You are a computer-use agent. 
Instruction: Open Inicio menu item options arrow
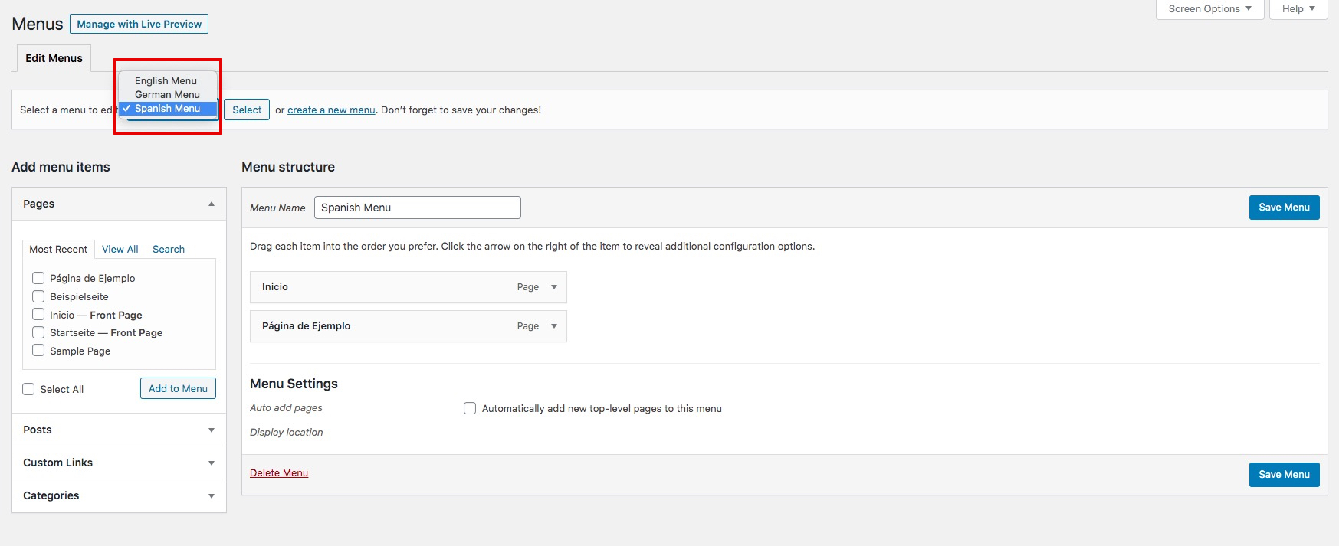point(554,287)
